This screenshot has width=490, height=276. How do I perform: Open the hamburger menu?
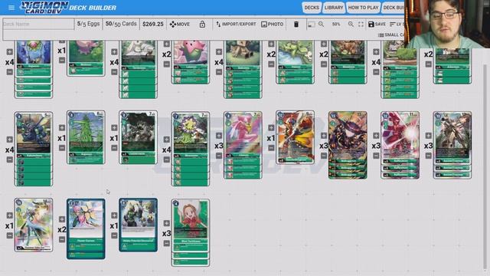click(x=11, y=8)
